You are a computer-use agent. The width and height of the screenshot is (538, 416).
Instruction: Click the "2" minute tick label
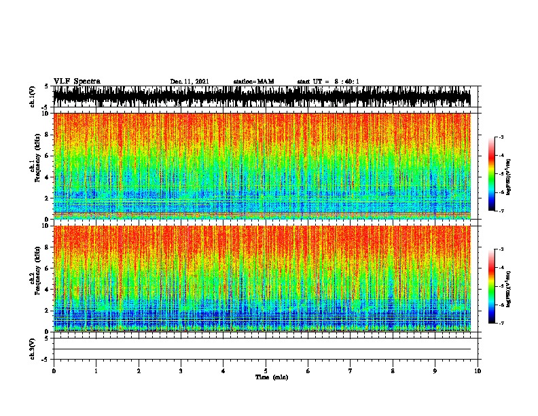[139, 371]
